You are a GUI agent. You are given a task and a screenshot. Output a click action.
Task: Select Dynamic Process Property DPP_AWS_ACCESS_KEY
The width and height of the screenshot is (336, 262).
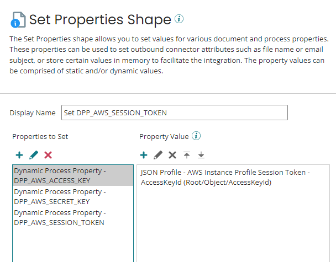click(x=73, y=175)
